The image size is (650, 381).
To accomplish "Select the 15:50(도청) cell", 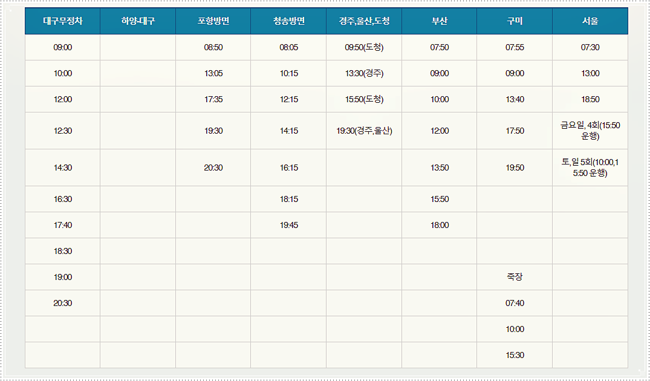I will click(x=364, y=99).
